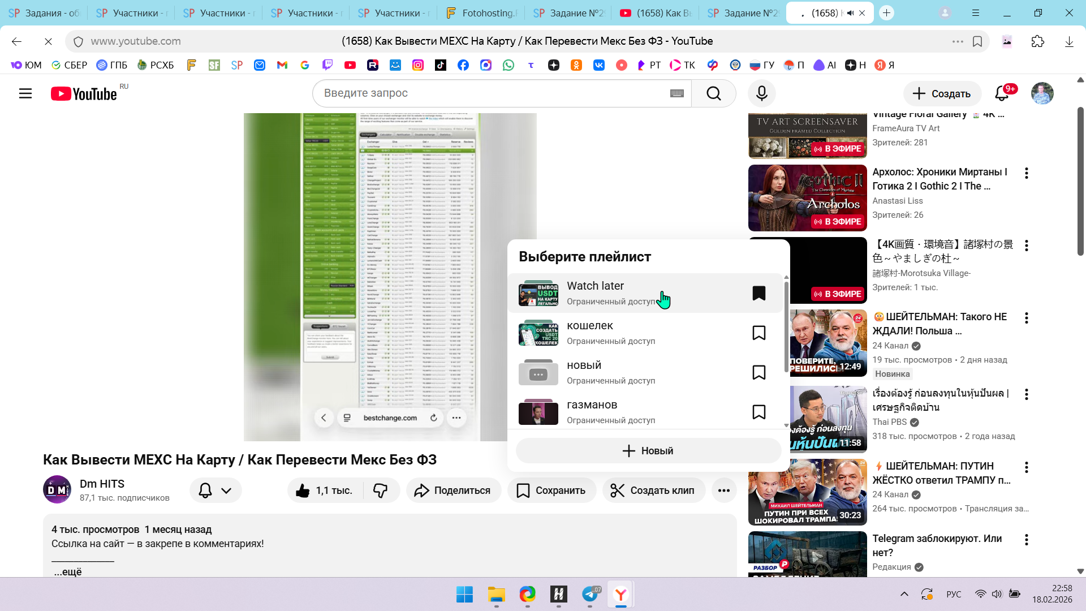Click the YouTube logo home link
The width and height of the screenshot is (1086, 611).
(x=85, y=93)
